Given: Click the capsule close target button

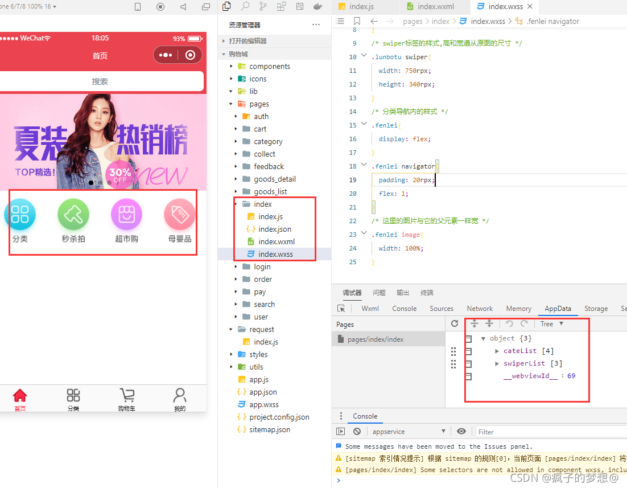Looking at the screenshot, I should point(191,55).
